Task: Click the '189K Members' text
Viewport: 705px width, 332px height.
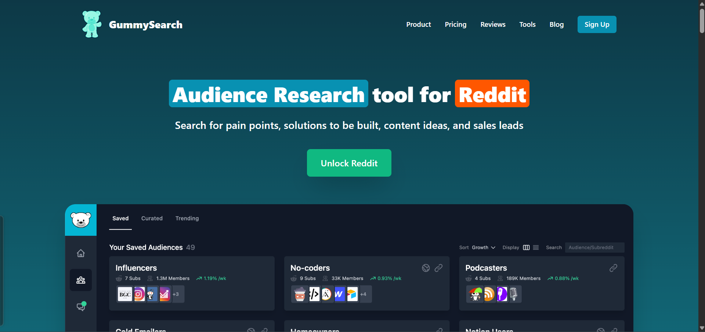Action: click(524, 278)
